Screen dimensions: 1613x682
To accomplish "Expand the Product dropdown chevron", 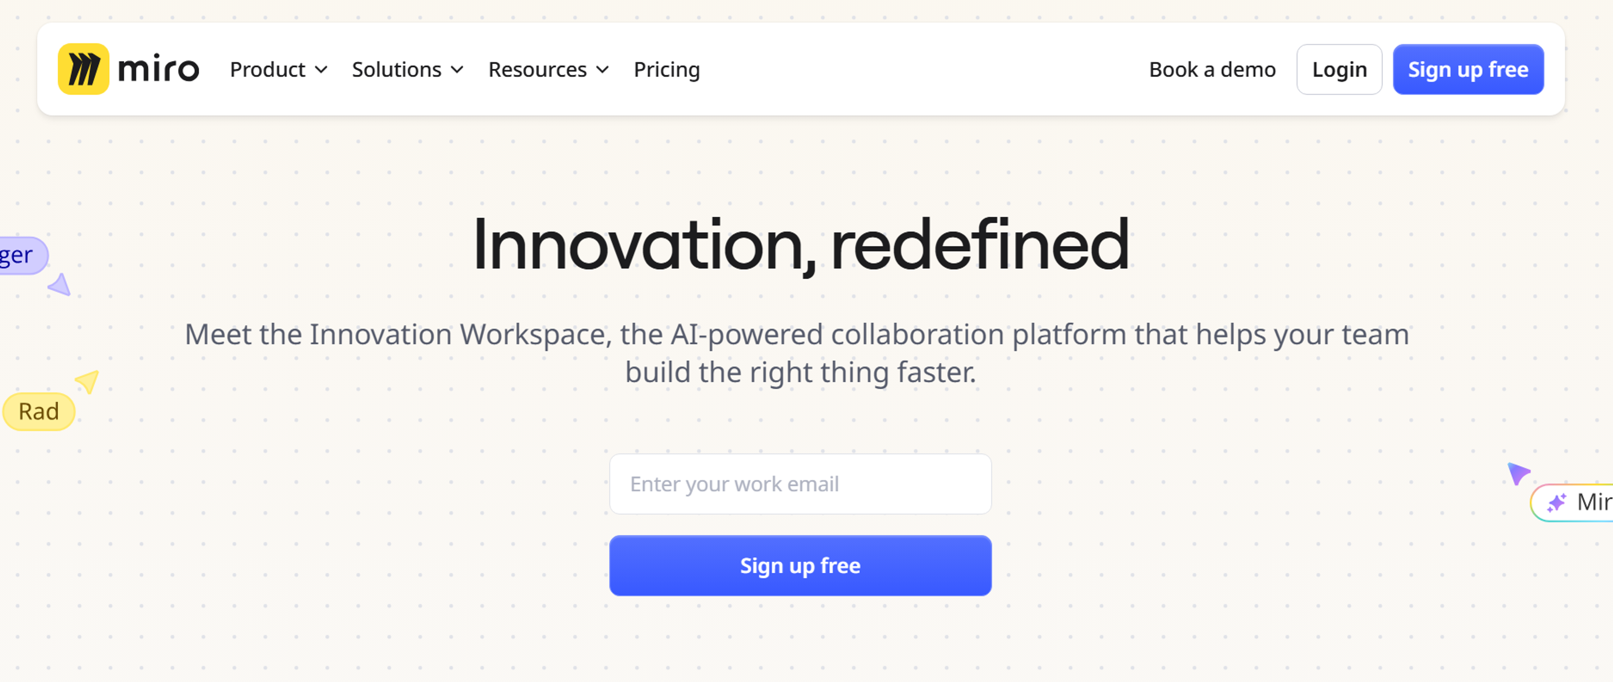I will (x=321, y=70).
